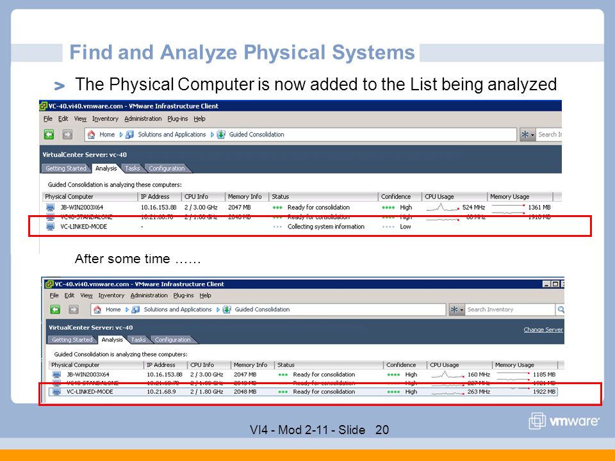Click the VMware client title icon in top window

(x=44, y=106)
